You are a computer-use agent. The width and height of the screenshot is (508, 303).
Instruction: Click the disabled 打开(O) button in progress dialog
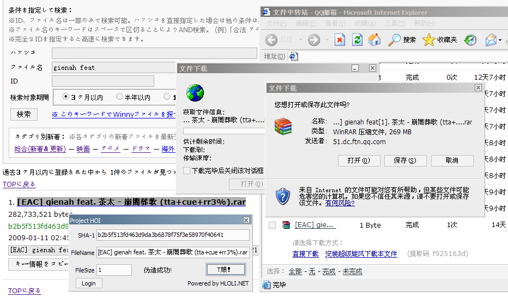click(247, 185)
